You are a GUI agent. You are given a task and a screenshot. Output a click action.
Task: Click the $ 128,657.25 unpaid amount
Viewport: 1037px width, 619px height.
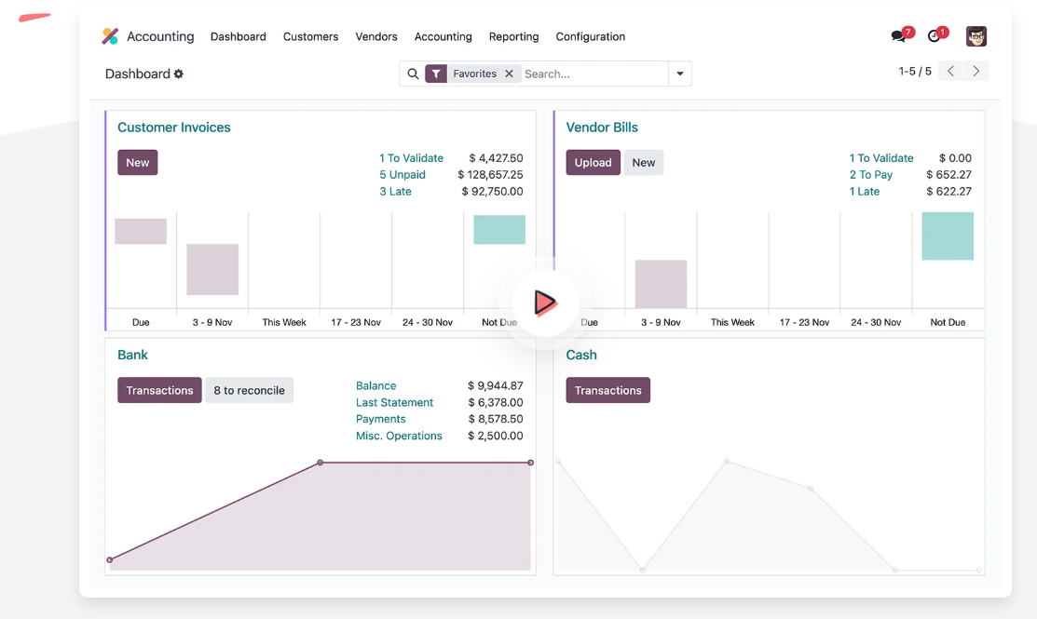490,175
